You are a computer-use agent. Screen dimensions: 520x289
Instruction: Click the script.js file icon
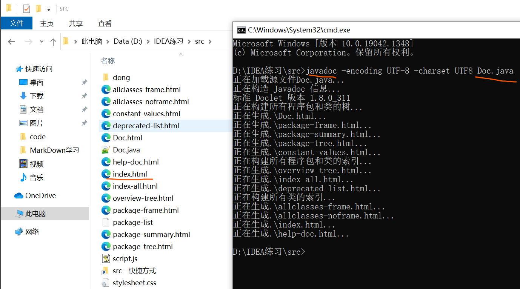pos(106,258)
